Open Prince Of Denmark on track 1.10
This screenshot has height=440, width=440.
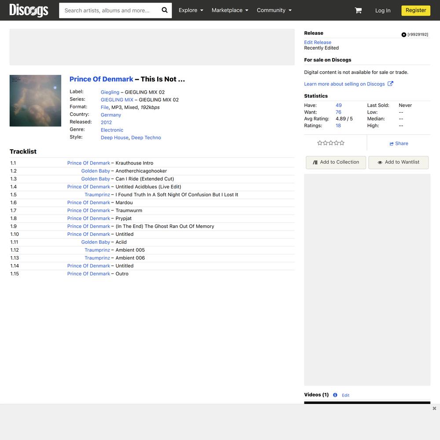click(x=89, y=234)
